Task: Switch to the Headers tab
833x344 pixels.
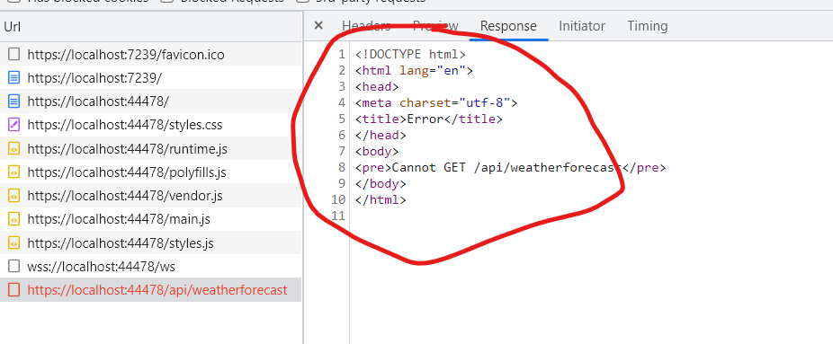Action: point(366,26)
